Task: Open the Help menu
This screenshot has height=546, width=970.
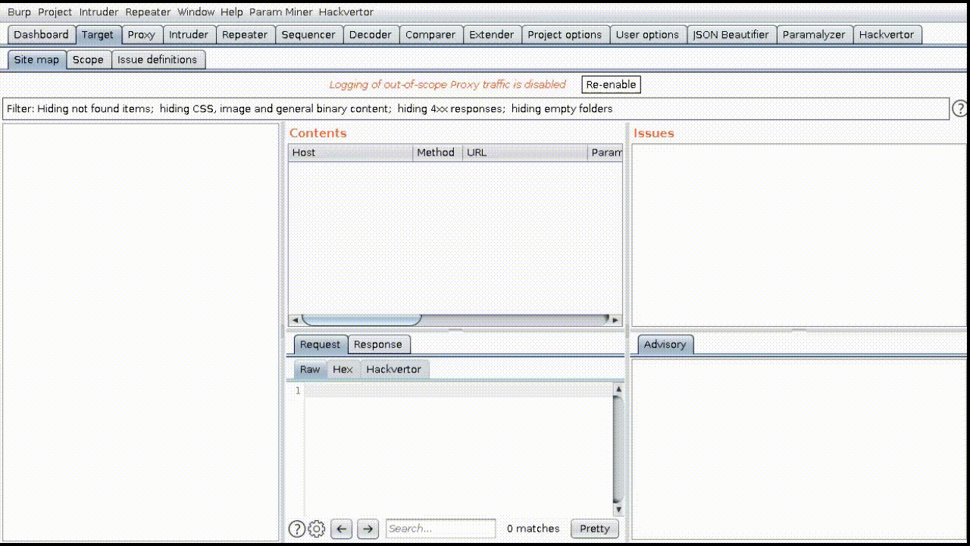Action: (232, 12)
